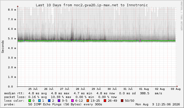Image resolution: width=184 pixels, height=108 pixels.
Task: Click the graph title mentioning Innotronic
Action: click(x=92, y=5)
